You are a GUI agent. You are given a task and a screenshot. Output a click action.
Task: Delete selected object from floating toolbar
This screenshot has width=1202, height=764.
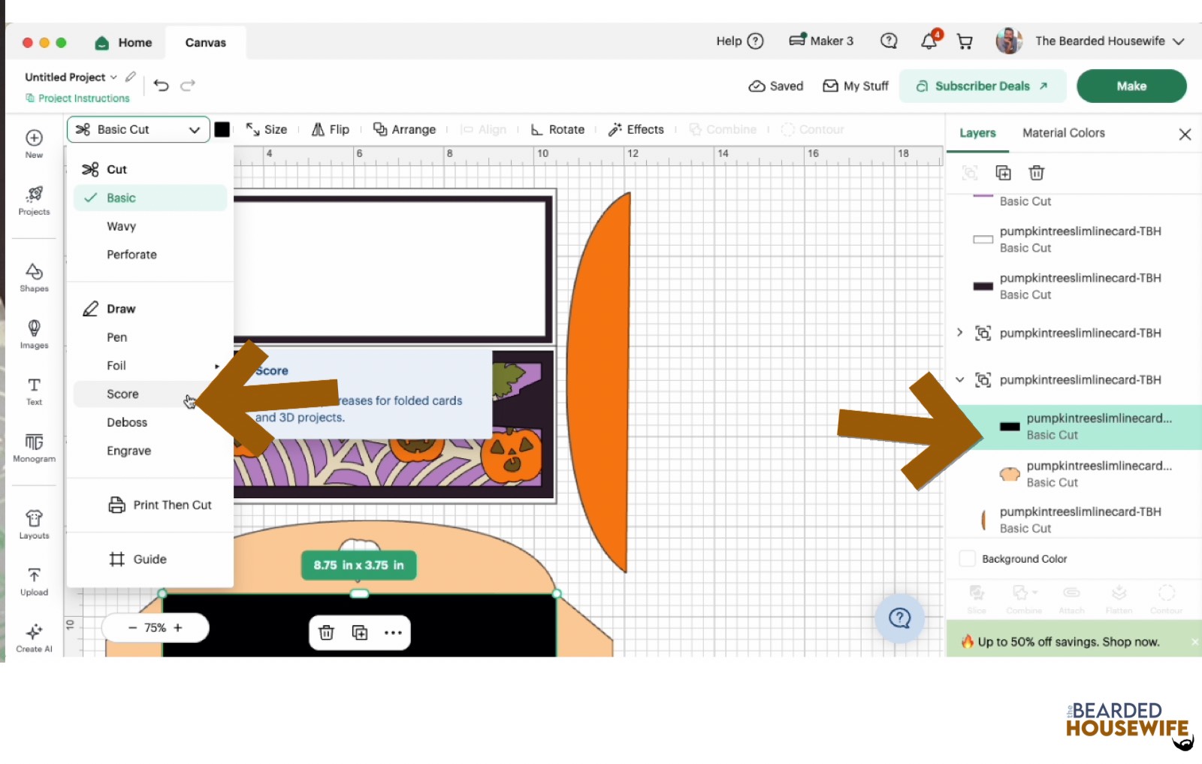[326, 633]
